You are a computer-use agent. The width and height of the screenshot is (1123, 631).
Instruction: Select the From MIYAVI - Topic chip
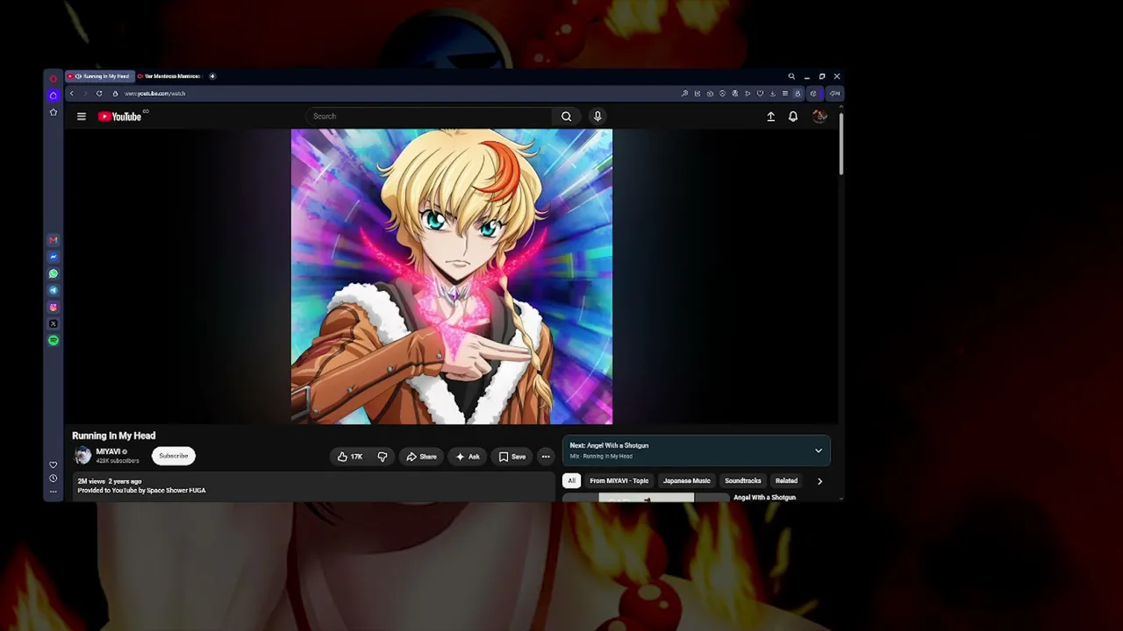pos(619,481)
